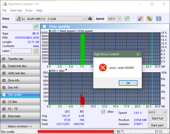
Task: Click the green LDC spike in upper chart
Action: (x=83, y=49)
